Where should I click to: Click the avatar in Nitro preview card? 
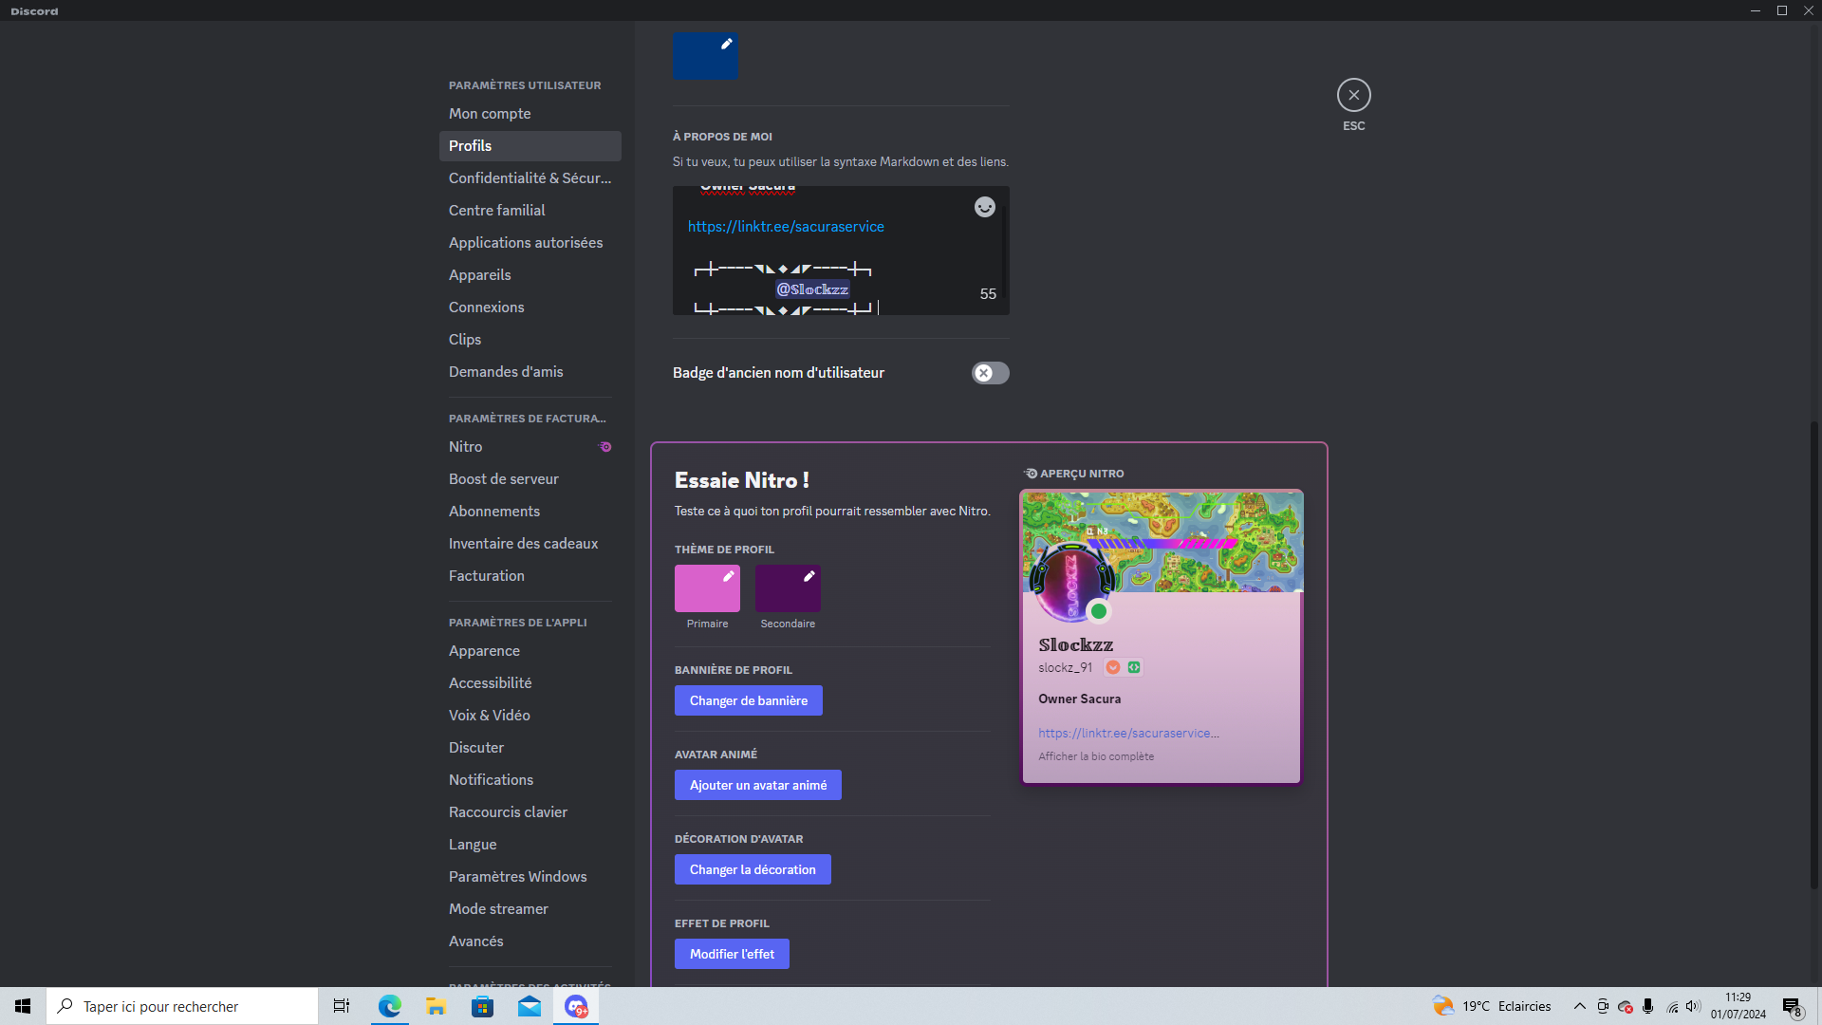point(1072,584)
